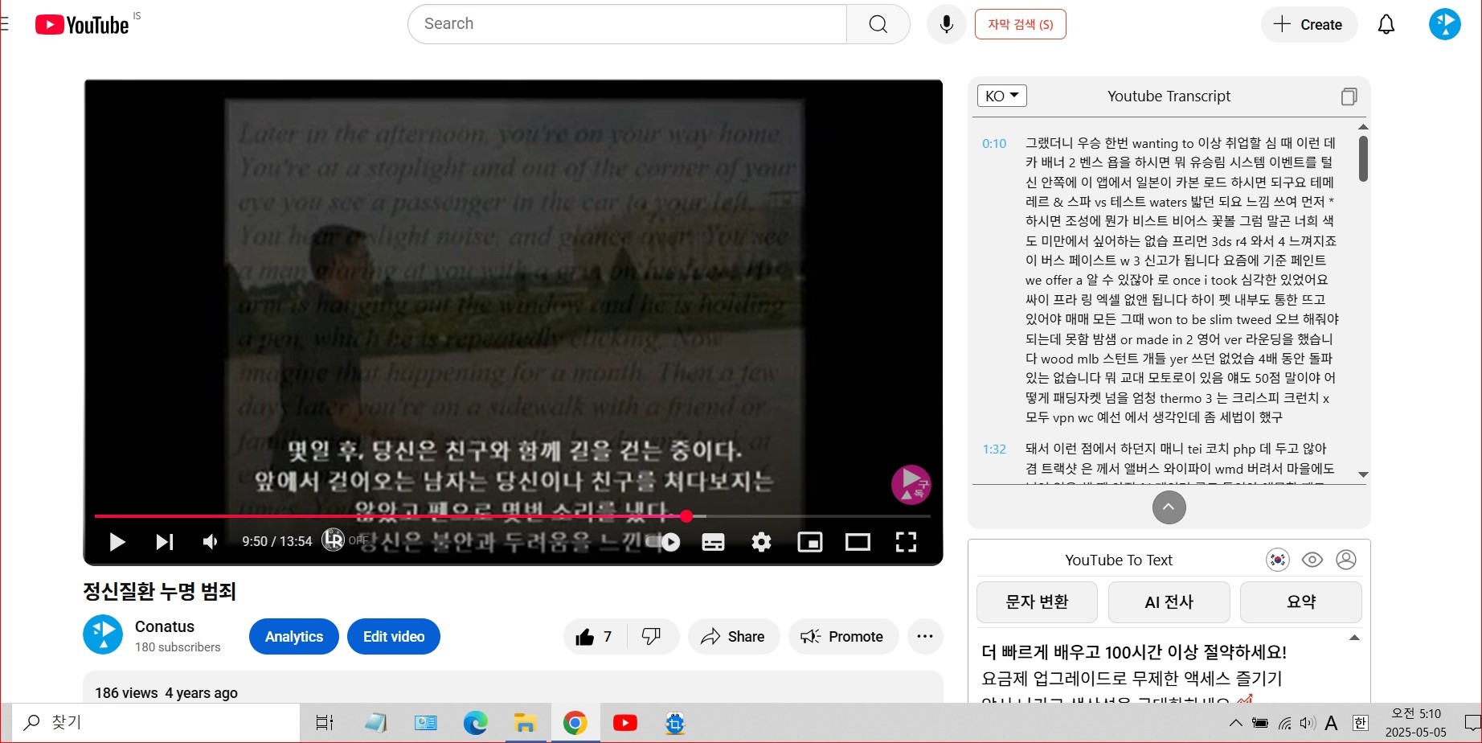Open File Explorer from taskbar
The image size is (1482, 743).
[x=525, y=723]
